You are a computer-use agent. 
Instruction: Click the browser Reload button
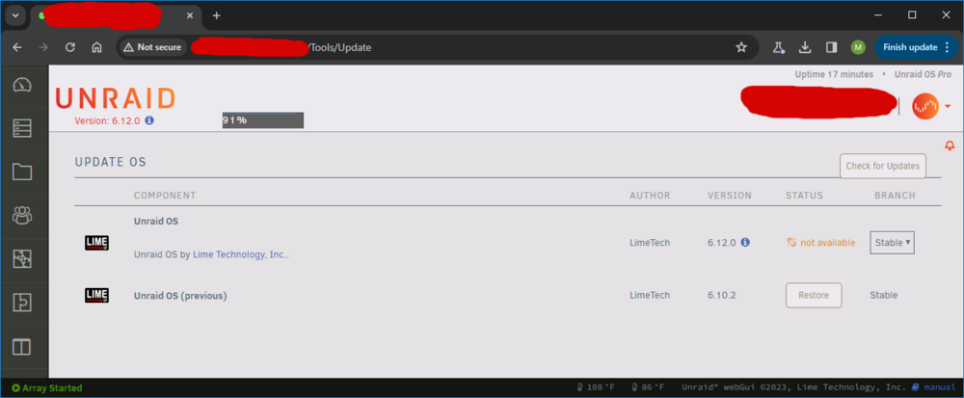tap(70, 47)
